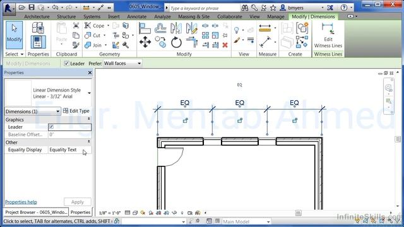Select the Scale tool
404x227 pixels.
[215, 35]
